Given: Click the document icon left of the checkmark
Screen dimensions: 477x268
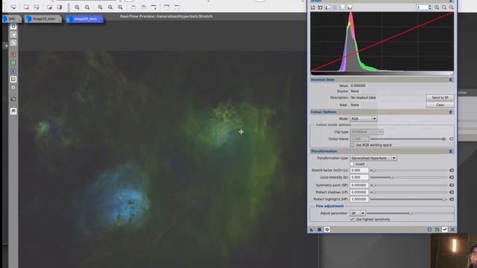Looking at the screenshot, I should click(x=437, y=229).
